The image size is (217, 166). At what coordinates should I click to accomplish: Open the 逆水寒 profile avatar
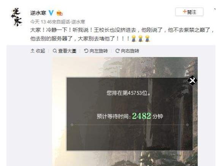pyautogui.click(x=16, y=17)
